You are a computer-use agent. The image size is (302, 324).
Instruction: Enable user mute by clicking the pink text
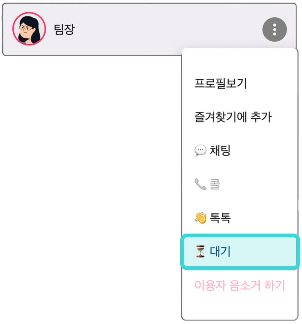tap(240, 284)
